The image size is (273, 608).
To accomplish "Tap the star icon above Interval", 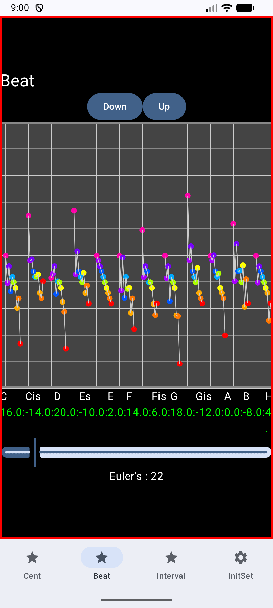I will pyautogui.click(x=171, y=557).
